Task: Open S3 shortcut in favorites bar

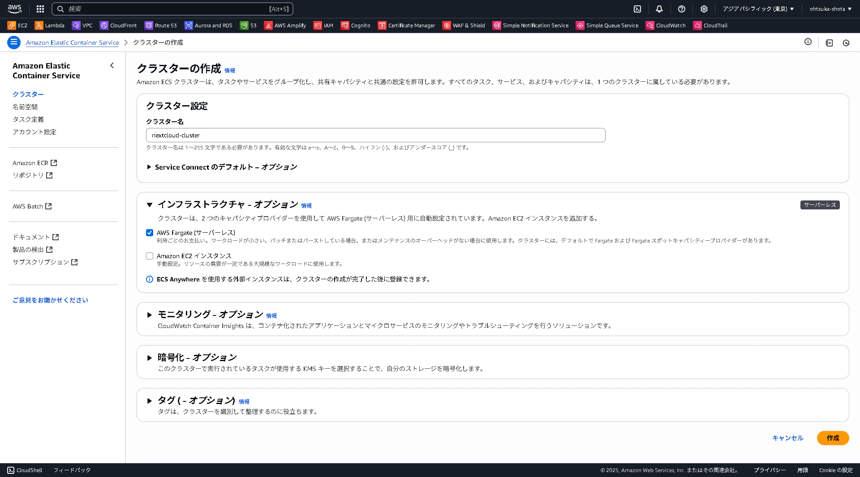Action: tap(248, 26)
